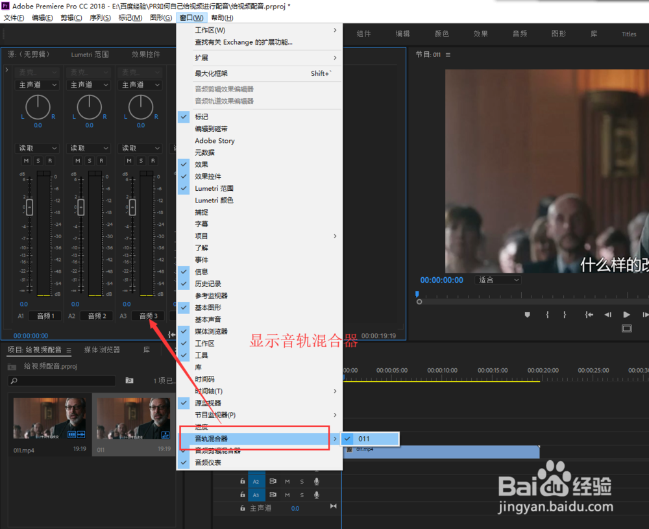Viewport: 649px width, 529px height.
Task: Open 主声道 output dropdown for 音频 3
Action: [140, 85]
